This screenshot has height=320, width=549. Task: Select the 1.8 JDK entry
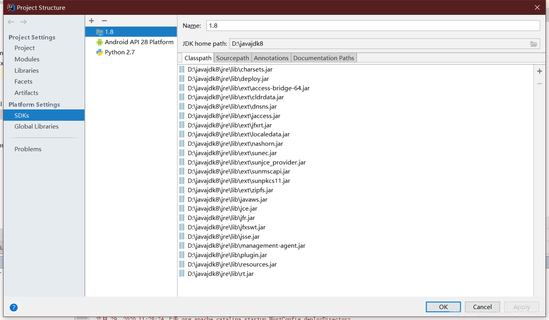click(131, 32)
